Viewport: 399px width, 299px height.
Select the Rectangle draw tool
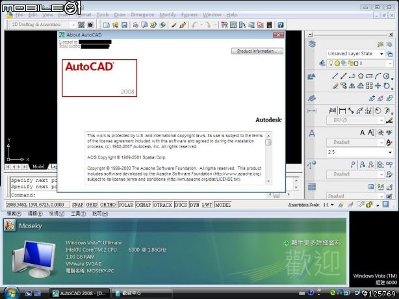(x=369, y=76)
